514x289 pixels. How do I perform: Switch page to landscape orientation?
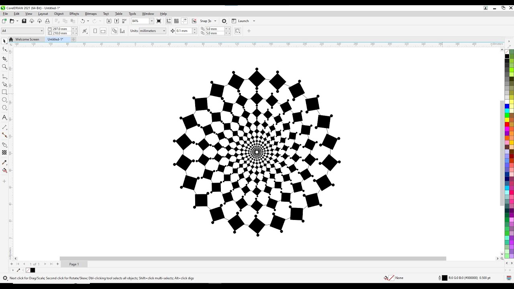(x=103, y=31)
